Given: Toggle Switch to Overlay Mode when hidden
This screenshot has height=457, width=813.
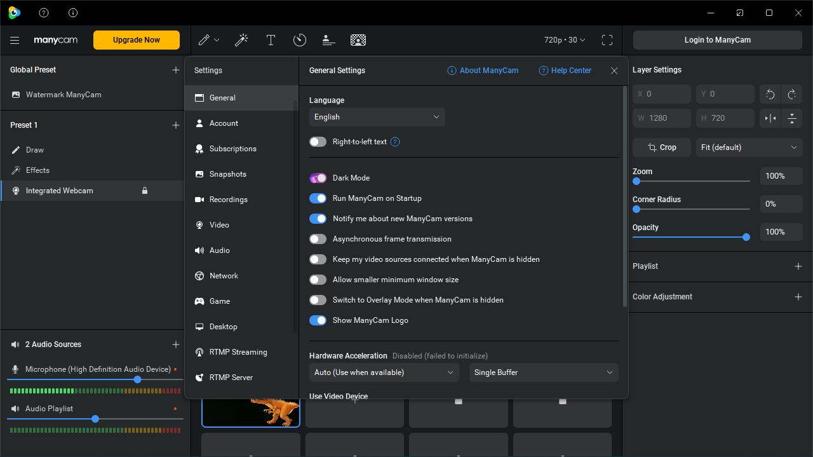Looking at the screenshot, I should (x=318, y=300).
